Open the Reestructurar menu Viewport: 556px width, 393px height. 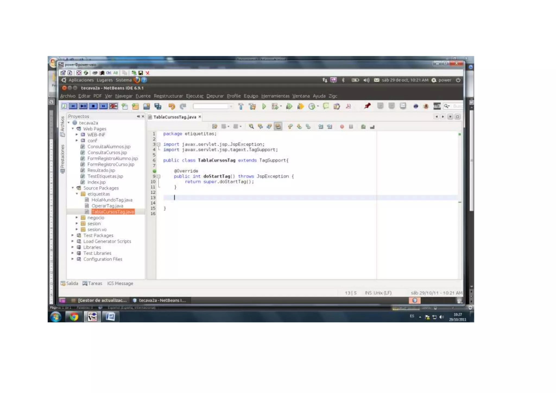[x=168, y=96]
